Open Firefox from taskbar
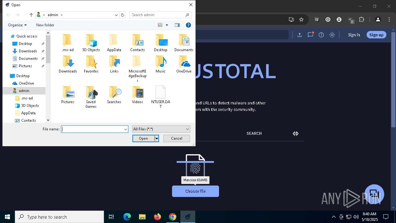 pyautogui.click(x=157, y=217)
